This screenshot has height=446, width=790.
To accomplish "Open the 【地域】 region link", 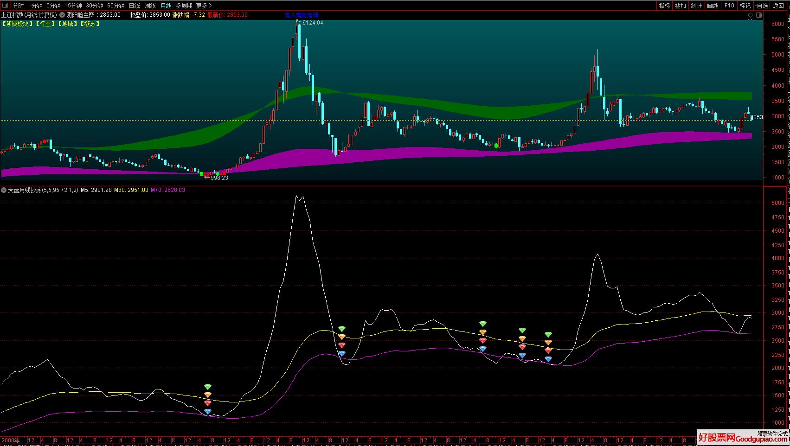I will click(68, 24).
